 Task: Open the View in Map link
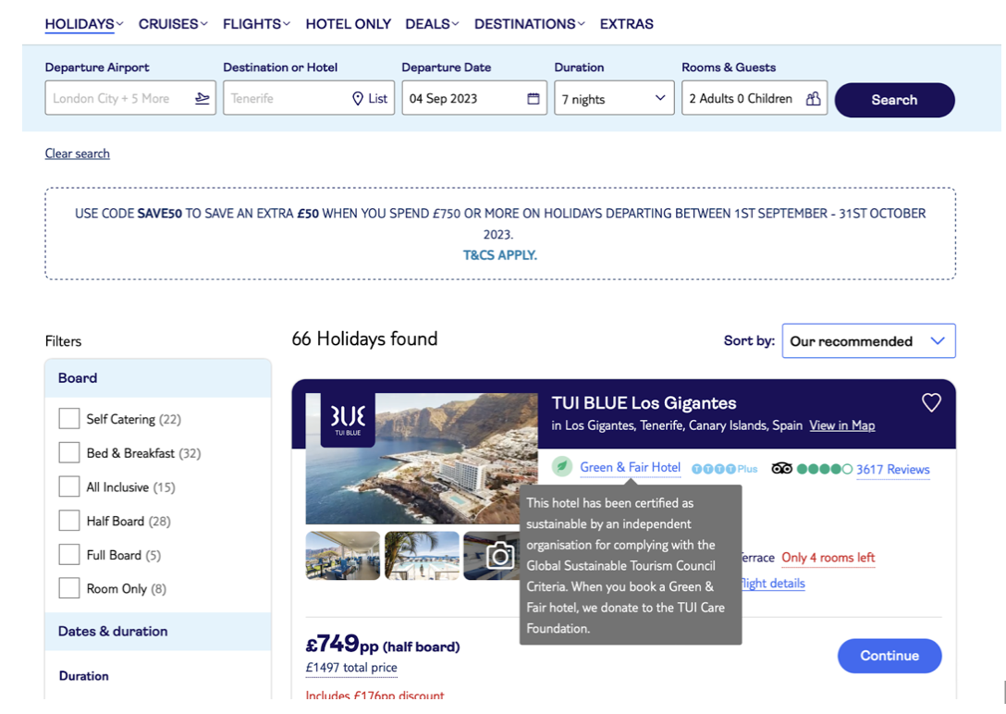coord(841,425)
